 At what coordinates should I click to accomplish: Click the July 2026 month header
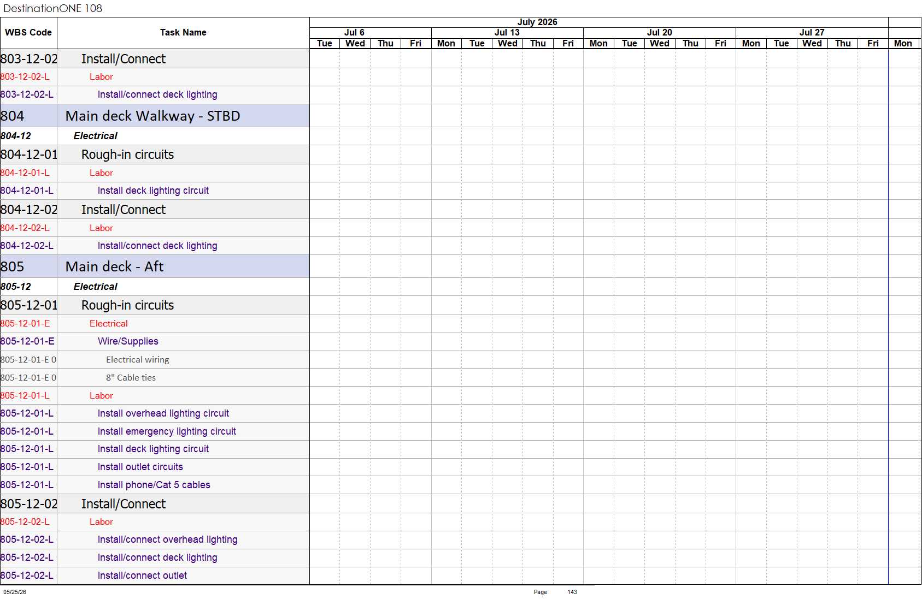[x=537, y=22]
